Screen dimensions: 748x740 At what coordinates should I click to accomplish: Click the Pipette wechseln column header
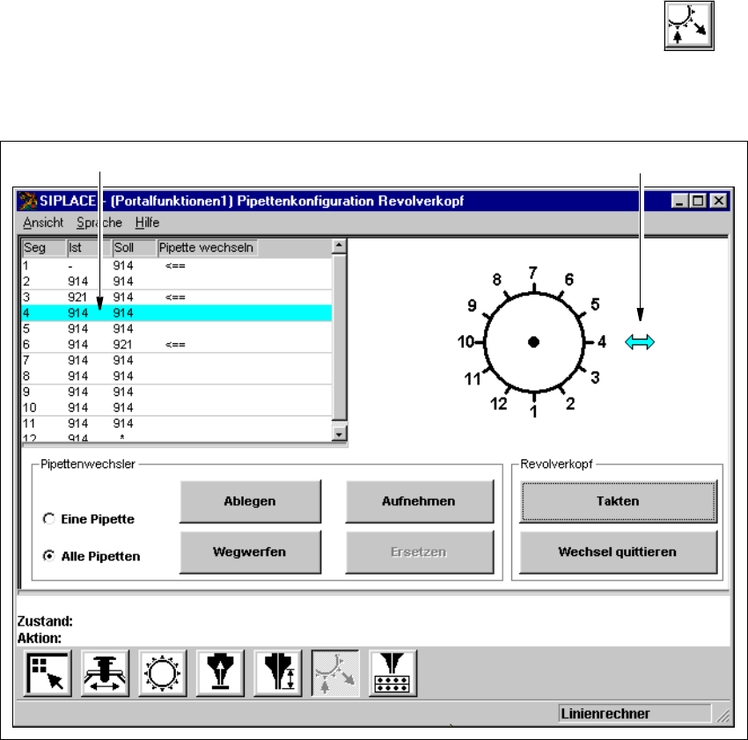tap(207, 247)
